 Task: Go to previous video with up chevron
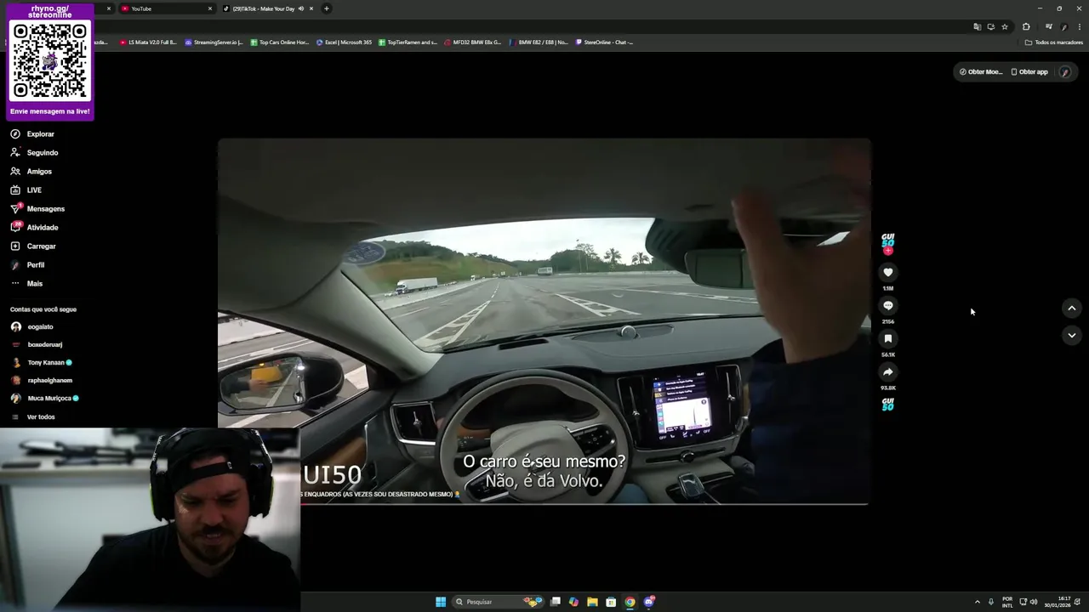coord(1071,308)
